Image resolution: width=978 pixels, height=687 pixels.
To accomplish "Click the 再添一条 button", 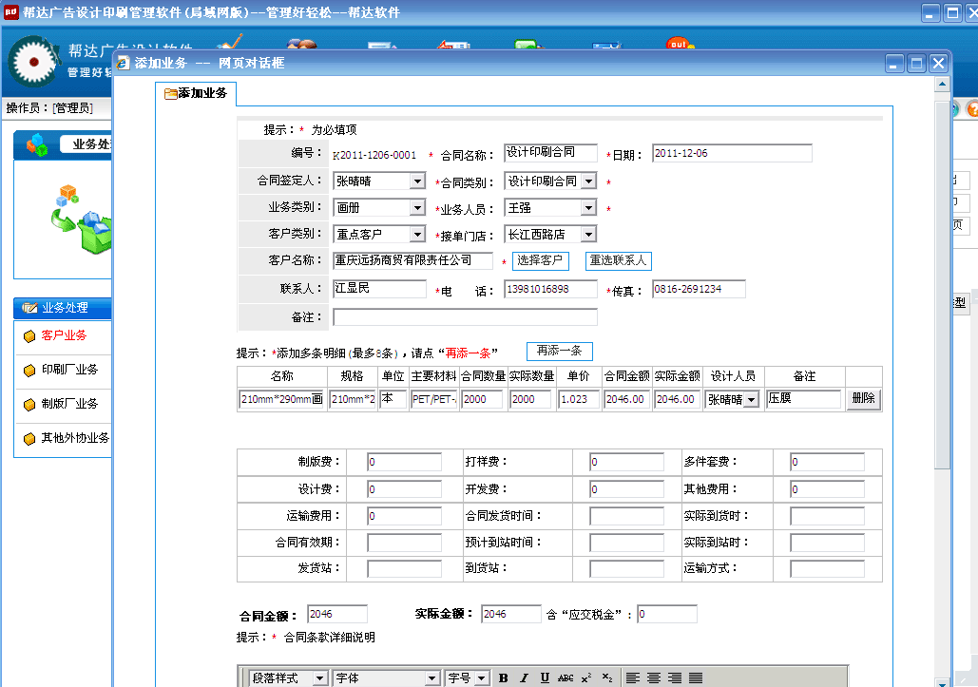I will point(560,351).
